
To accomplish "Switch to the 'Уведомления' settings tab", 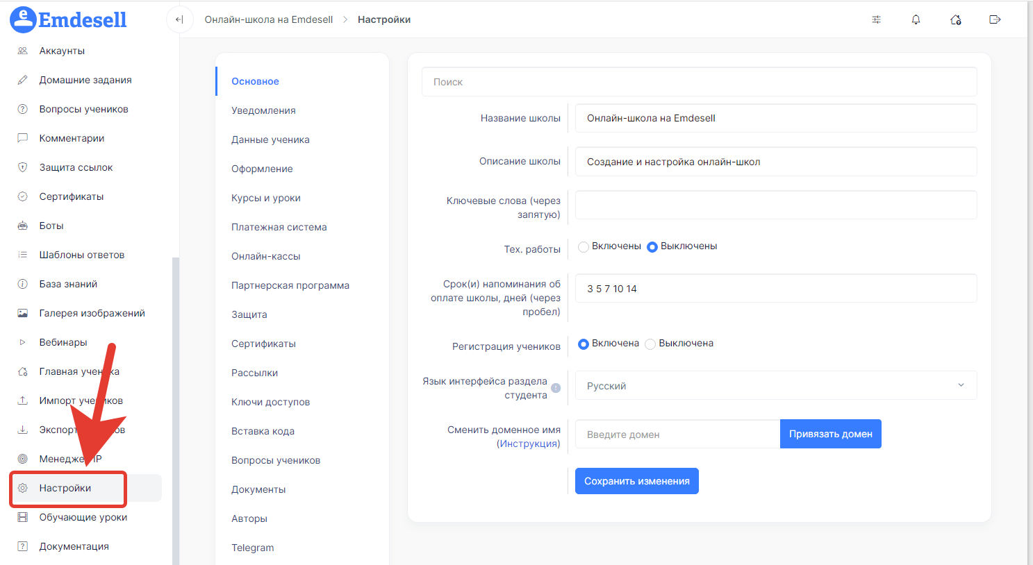I will [x=263, y=110].
